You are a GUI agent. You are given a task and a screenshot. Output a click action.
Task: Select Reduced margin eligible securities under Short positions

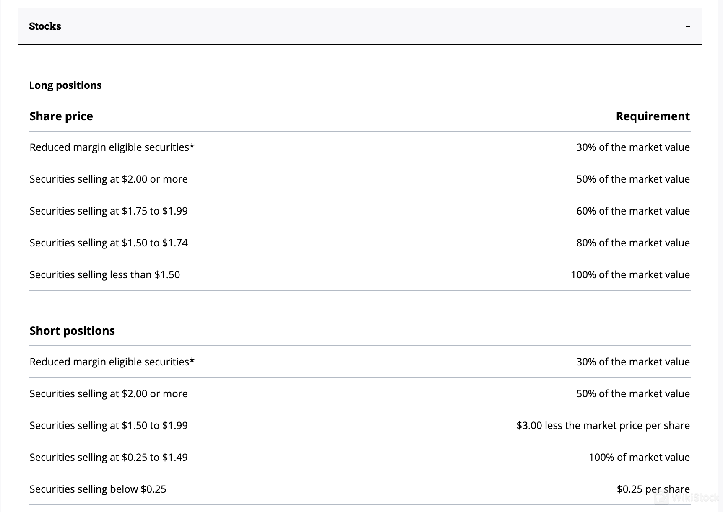point(112,362)
